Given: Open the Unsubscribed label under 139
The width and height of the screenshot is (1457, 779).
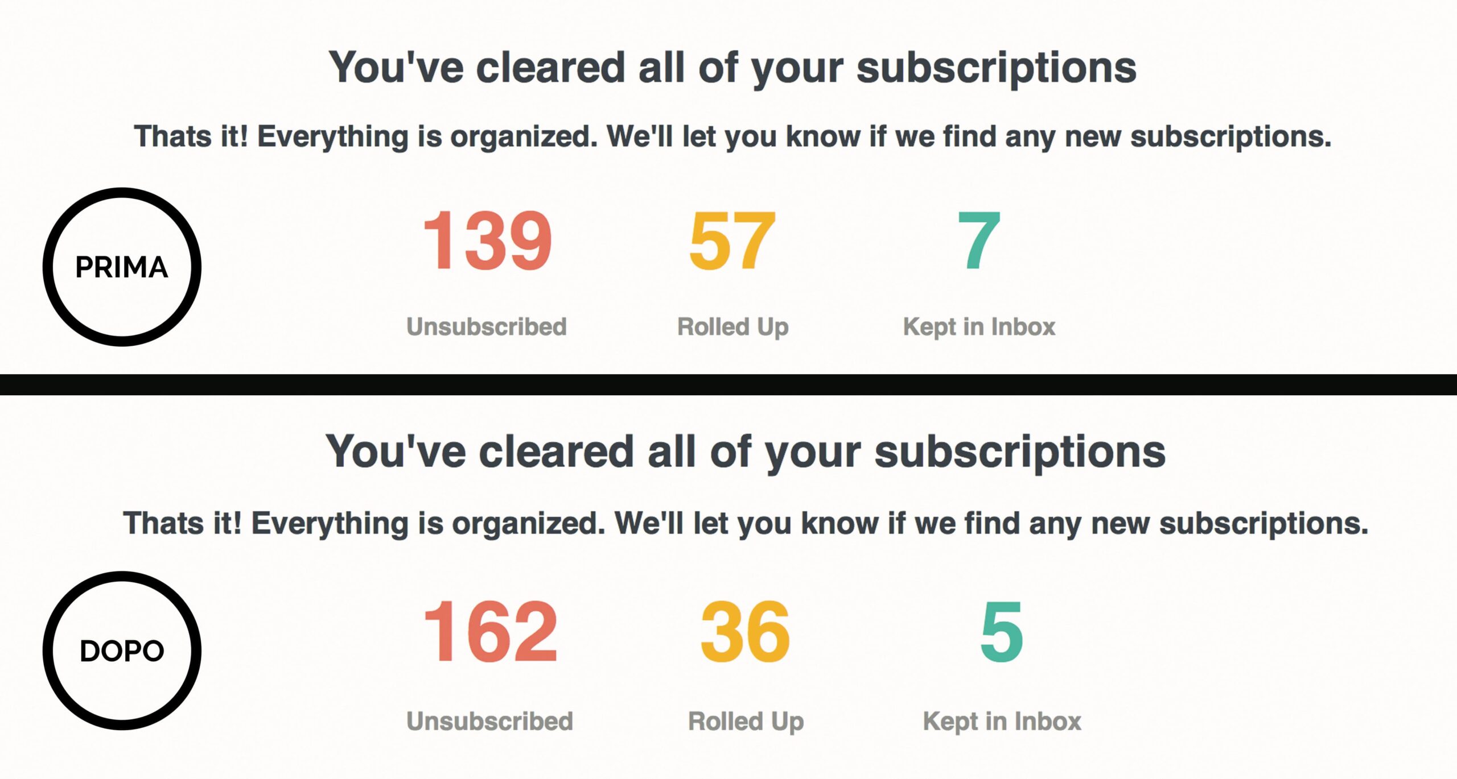Looking at the screenshot, I should [487, 327].
